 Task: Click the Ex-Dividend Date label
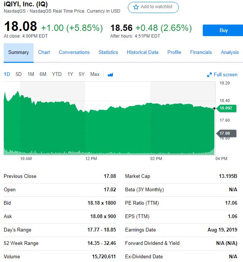[144, 257]
